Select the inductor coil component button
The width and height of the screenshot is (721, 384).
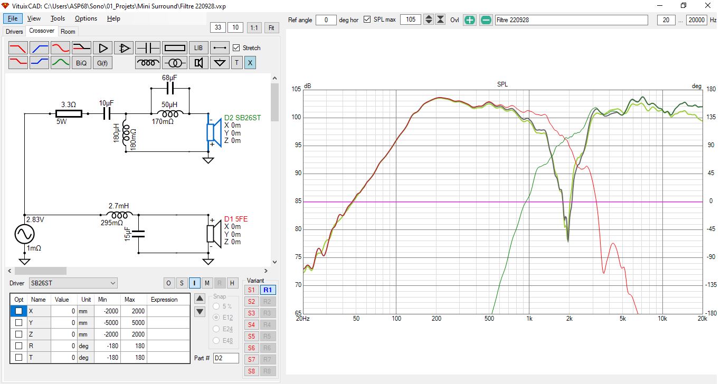(x=148, y=63)
